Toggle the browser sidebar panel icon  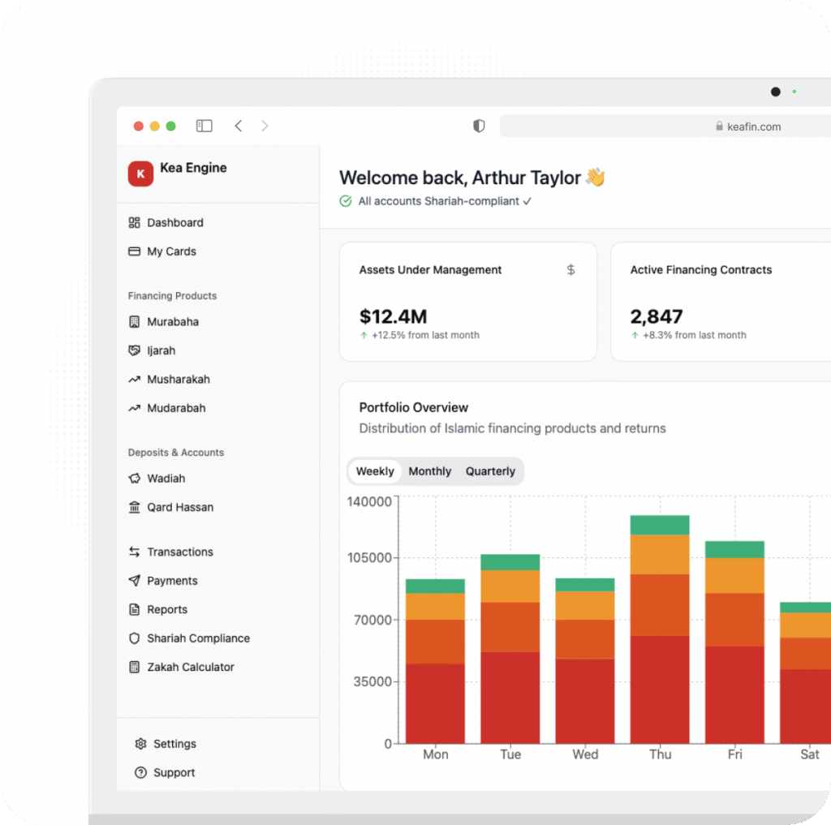click(x=205, y=126)
